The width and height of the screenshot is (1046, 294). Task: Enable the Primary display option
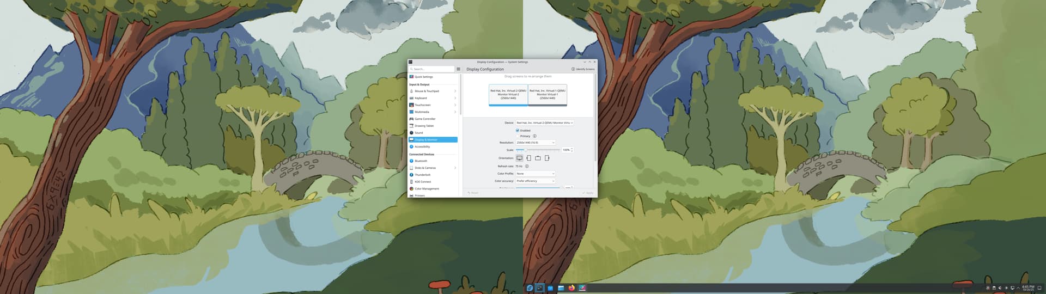(x=518, y=136)
